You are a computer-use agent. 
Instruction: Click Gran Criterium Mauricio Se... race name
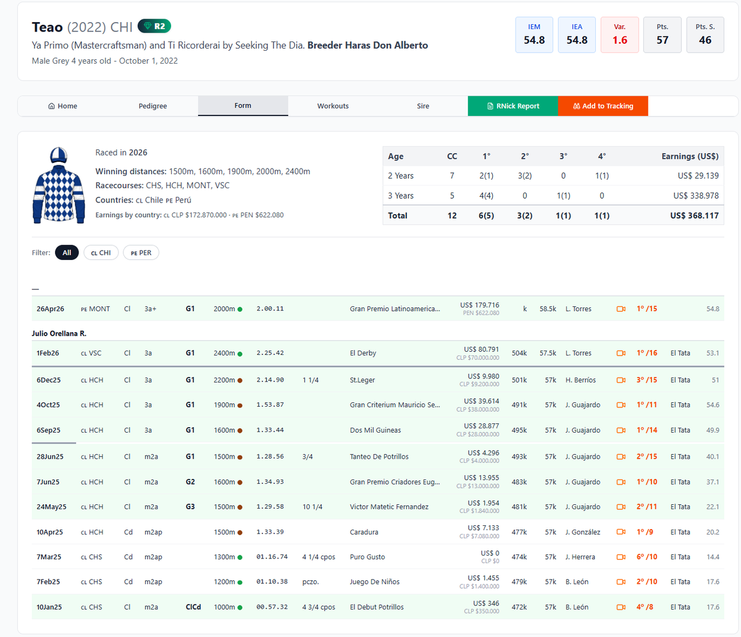pos(395,405)
